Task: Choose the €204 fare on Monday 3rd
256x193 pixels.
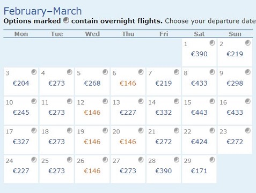Action: (x=21, y=83)
